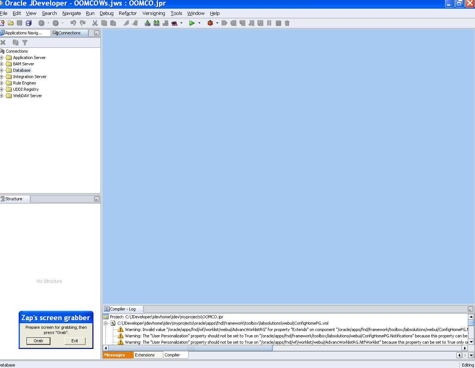Click the Forward navigation icon
The image size is (475, 368).
56,23
